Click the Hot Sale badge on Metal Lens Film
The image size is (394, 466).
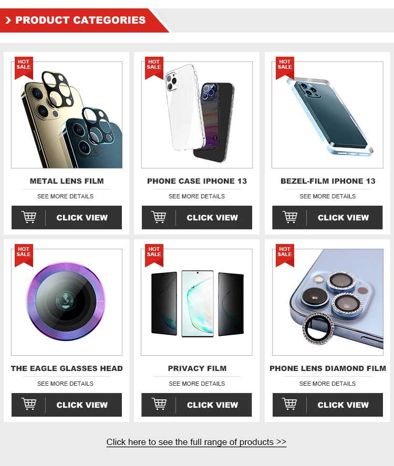pyautogui.click(x=24, y=68)
